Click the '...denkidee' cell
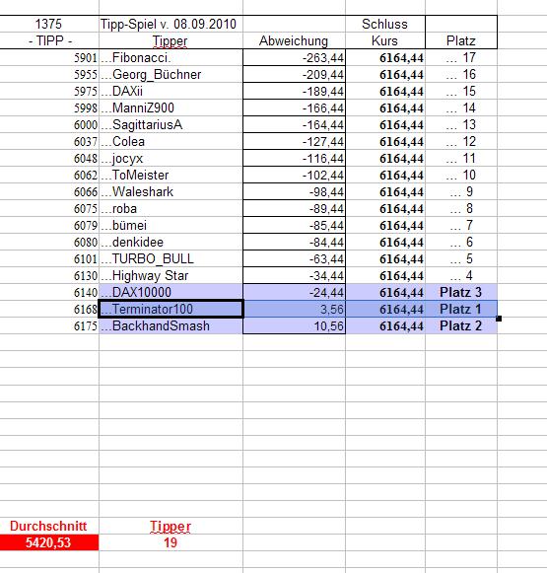 [171, 243]
